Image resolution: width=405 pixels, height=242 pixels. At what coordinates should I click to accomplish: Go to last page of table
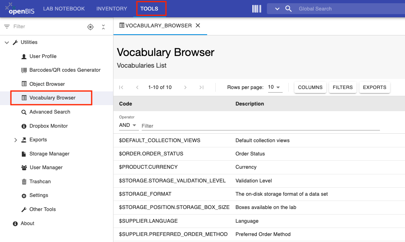tap(201, 87)
